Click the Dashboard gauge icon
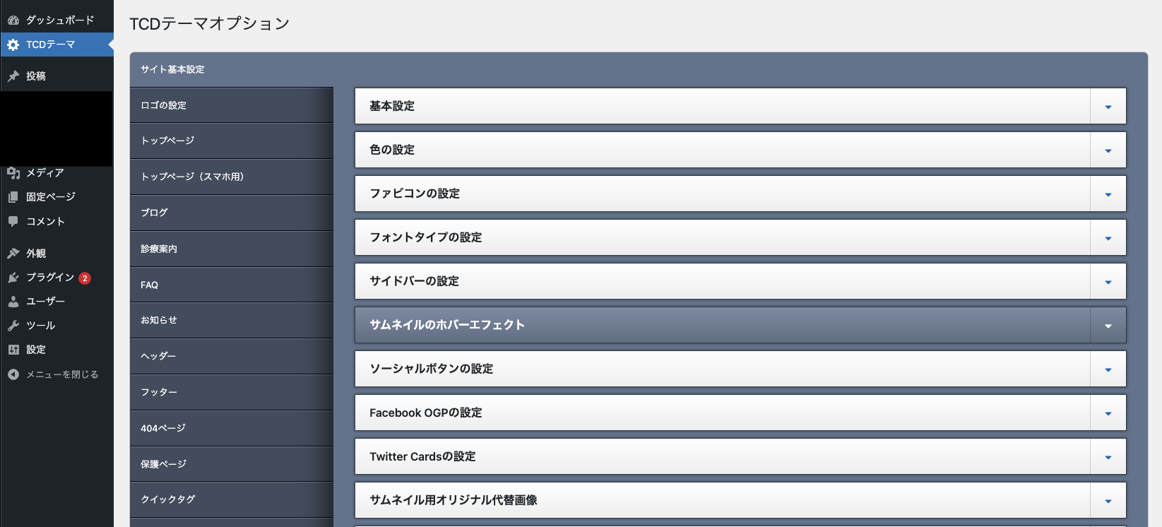The height and width of the screenshot is (527, 1162). tap(13, 20)
